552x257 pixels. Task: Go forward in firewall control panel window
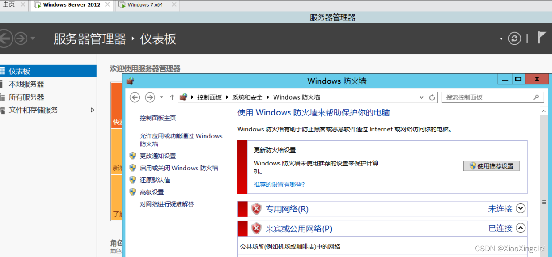coord(150,97)
